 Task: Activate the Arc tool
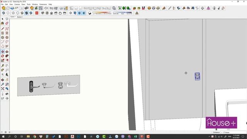(3, 42)
